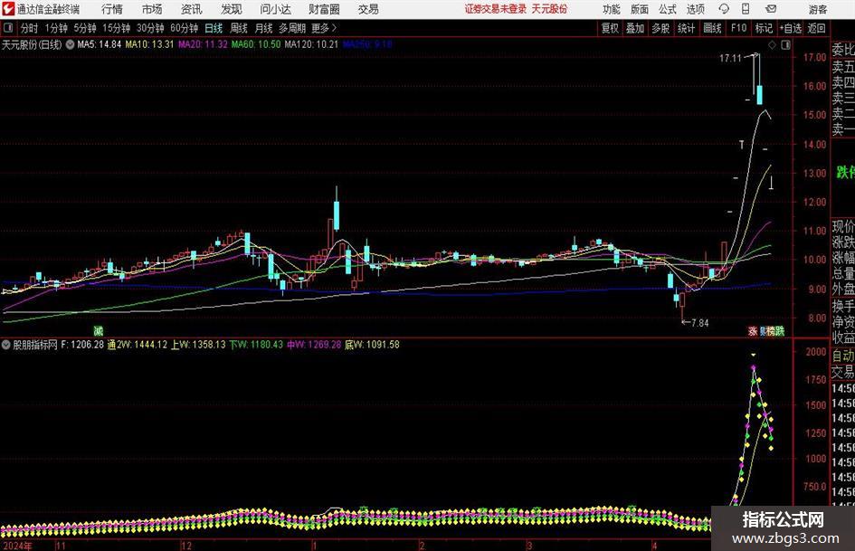The width and height of the screenshot is (855, 551).
Task: Click the 榜 tag at chart bottom
Action: tap(771, 330)
